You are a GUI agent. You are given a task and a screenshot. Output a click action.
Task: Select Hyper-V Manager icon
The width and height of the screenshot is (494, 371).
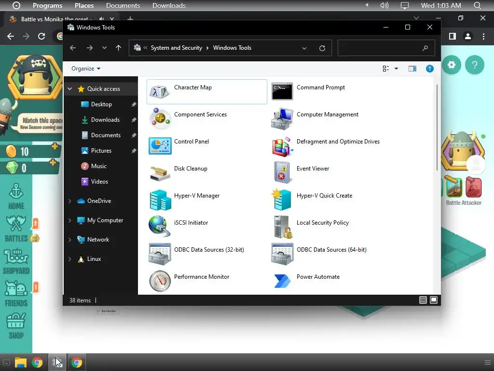point(160,200)
